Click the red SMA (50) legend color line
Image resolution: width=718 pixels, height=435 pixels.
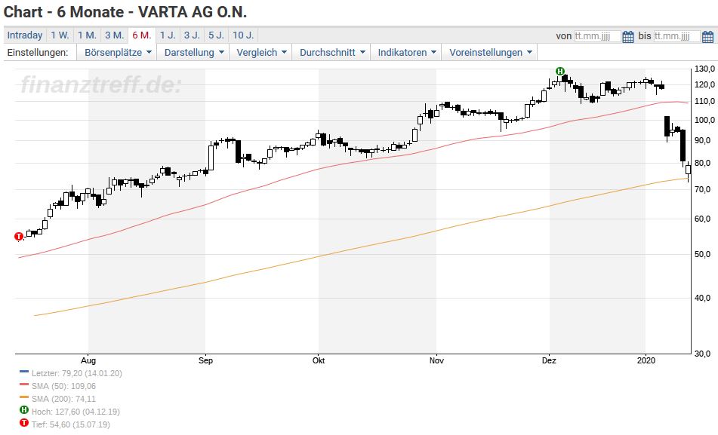pyautogui.click(x=24, y=385)
